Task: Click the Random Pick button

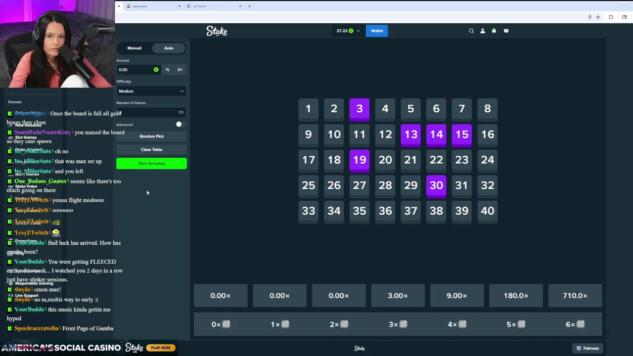Action: point(151,136)
